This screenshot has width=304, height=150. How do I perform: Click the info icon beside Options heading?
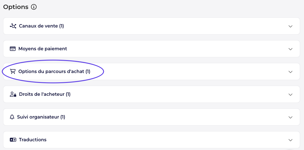coord(34,7)
